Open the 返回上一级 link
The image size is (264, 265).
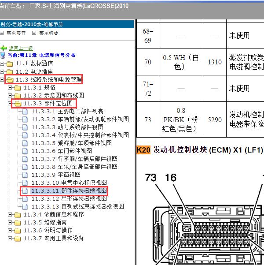pos(21,48)
